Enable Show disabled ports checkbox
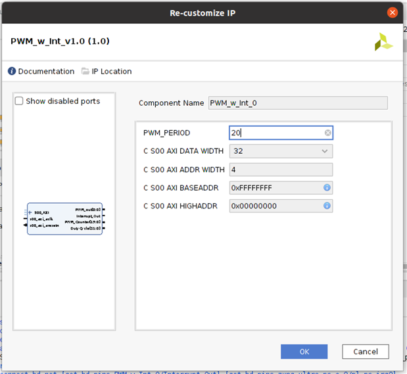Viewport: 407px width, 374px height. coord(19,101)
